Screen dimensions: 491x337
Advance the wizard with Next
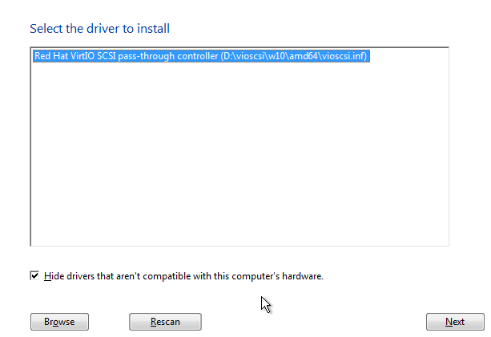pos(454,322)
